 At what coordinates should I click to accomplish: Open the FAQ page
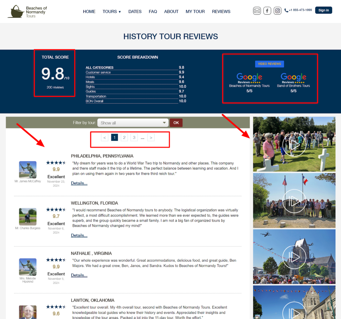pyautogui.click(x=153, y=12)
